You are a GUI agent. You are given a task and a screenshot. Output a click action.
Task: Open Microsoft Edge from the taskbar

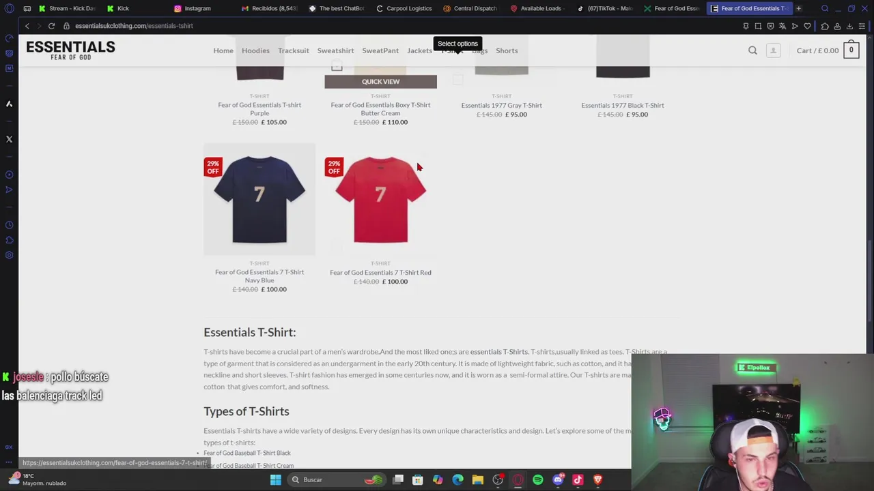(457, 479)
